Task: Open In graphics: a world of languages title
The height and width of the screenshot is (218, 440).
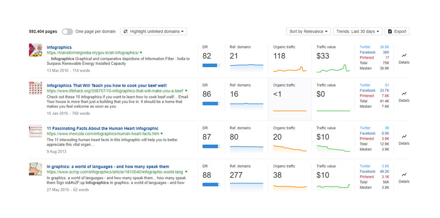Action: click(x=107, y=166)
